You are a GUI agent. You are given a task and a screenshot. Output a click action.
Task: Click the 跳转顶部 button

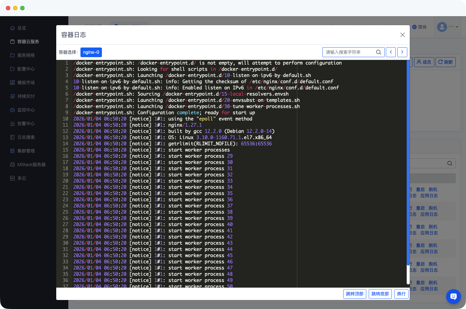tap(354, 294)
